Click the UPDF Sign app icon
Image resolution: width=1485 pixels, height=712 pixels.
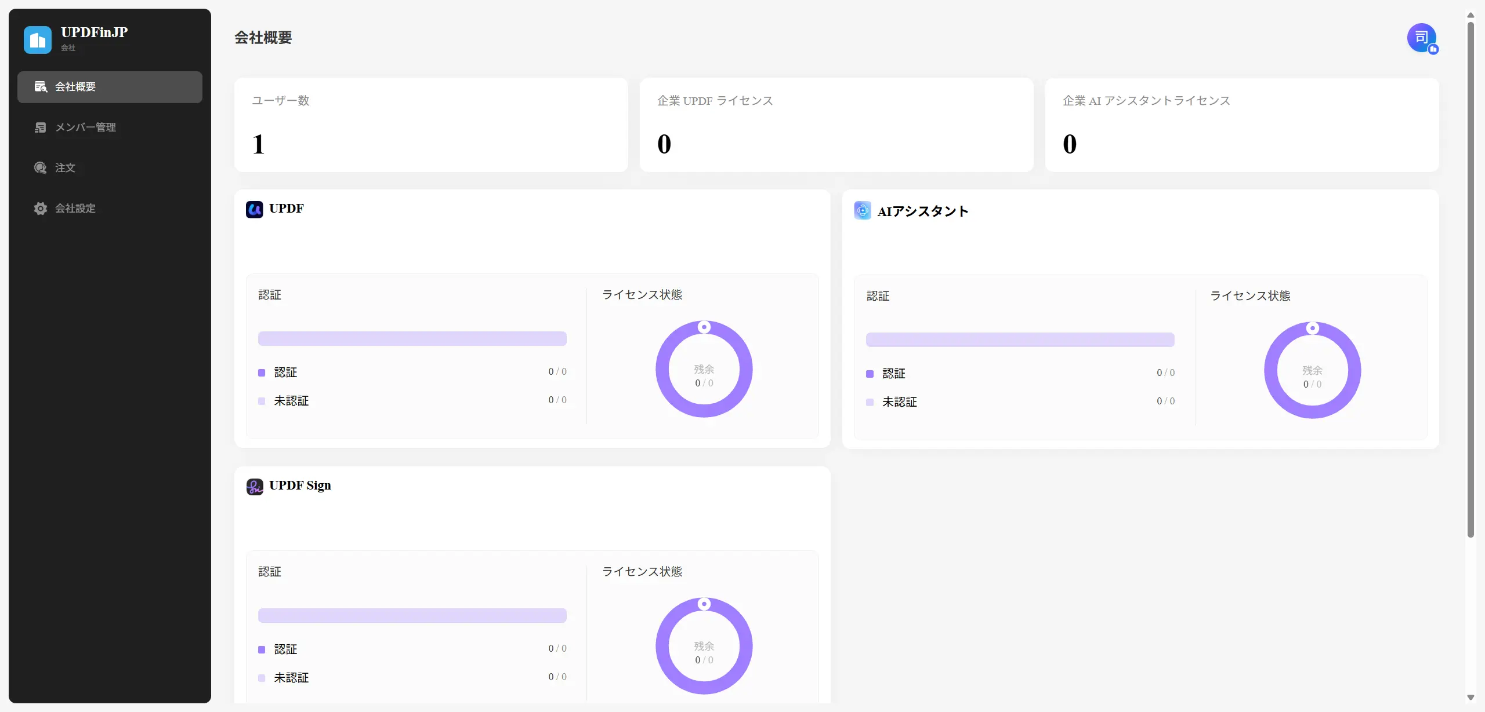(x=255, y=486)
